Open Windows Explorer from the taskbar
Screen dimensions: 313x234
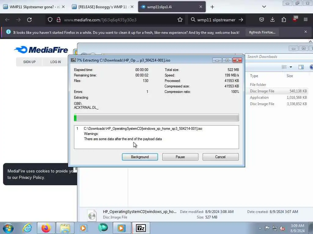[65, 228]
